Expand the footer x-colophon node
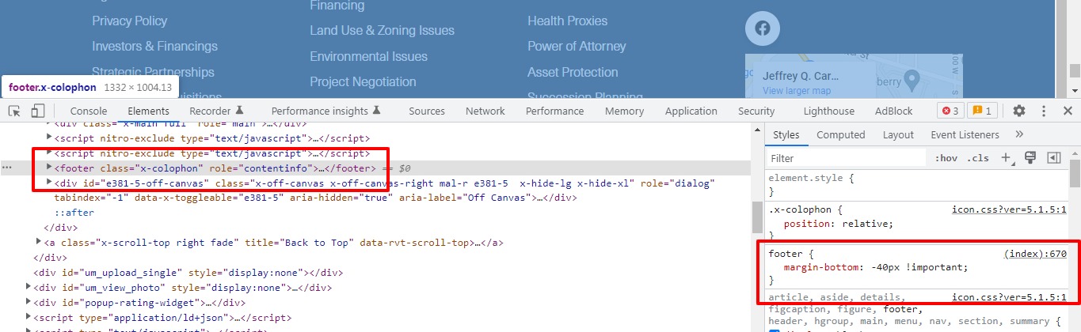This screenshot has height=332, width=1081. pyautogui.click(x=50, y=168)
